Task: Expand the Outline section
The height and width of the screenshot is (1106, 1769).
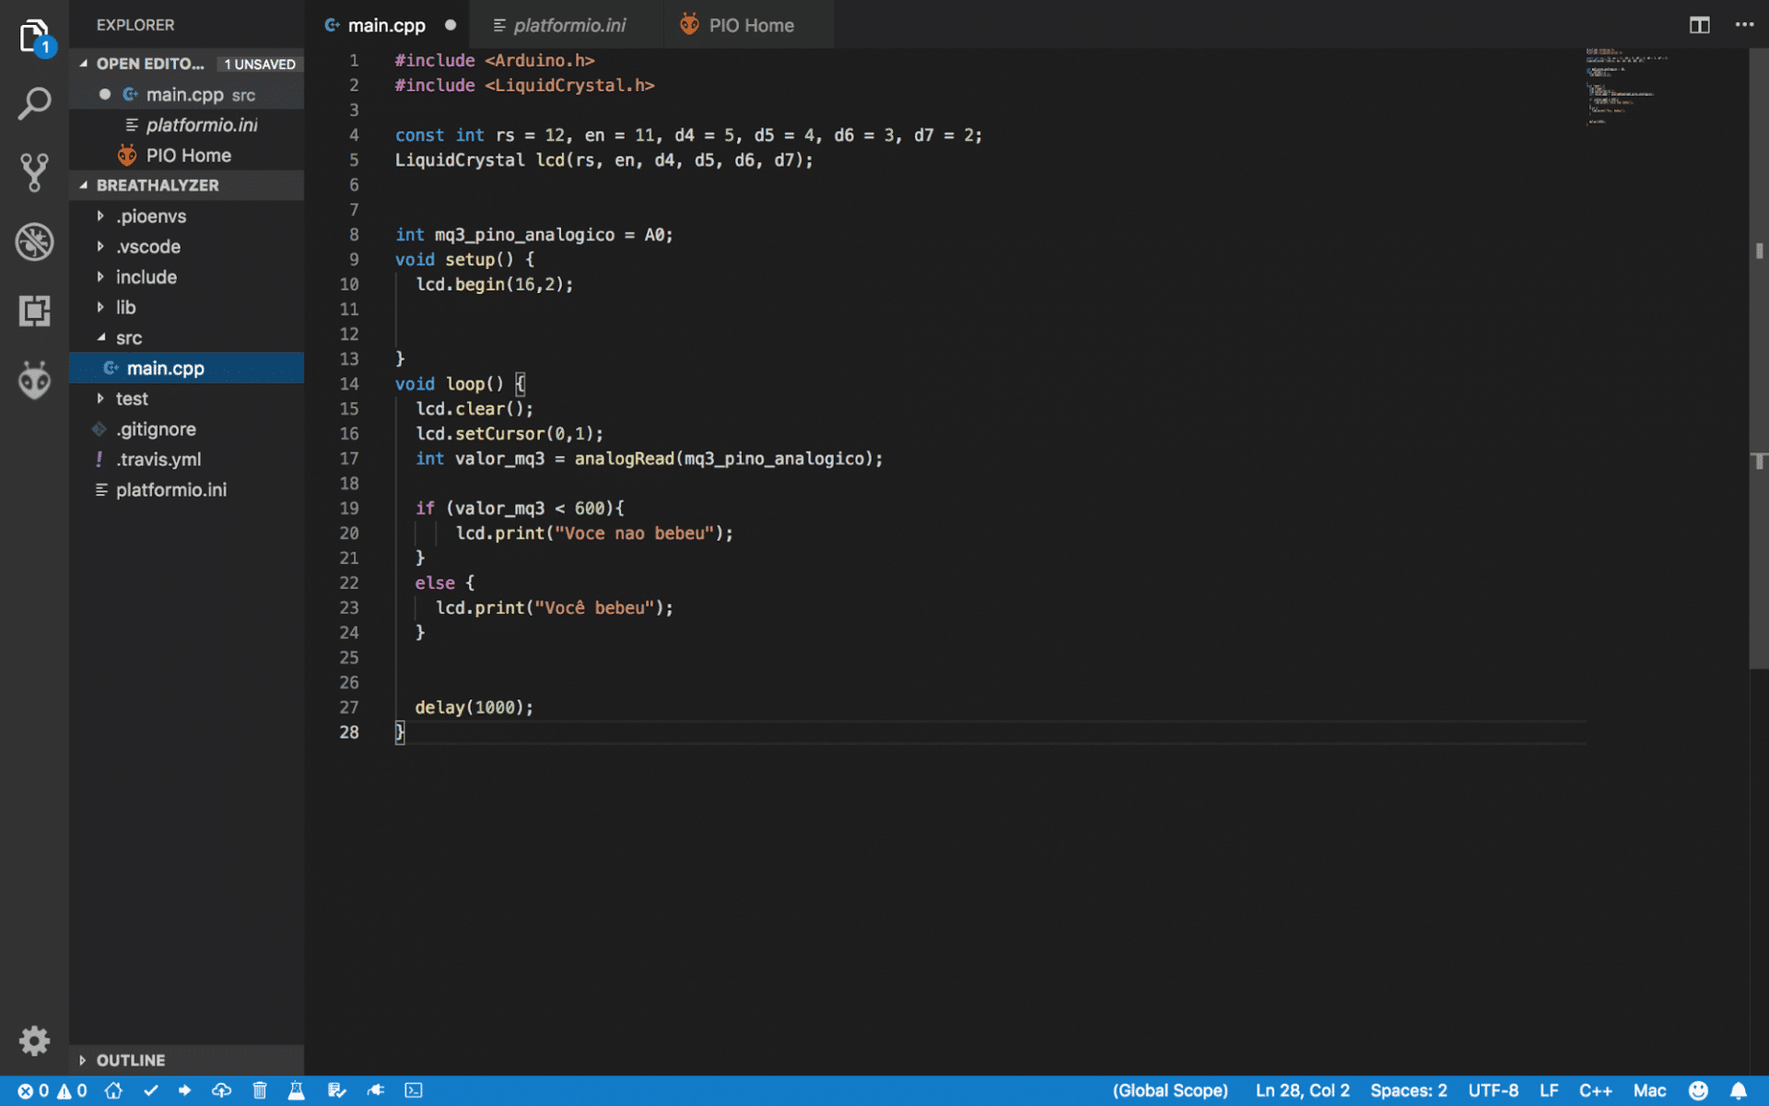Action: coord(130,1060)
